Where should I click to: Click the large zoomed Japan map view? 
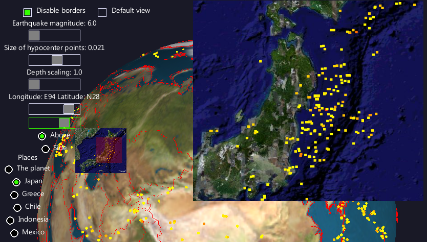[308, 101]
